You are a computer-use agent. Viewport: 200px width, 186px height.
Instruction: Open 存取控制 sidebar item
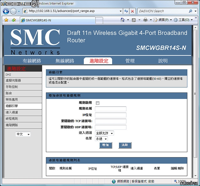coord(23,87)
